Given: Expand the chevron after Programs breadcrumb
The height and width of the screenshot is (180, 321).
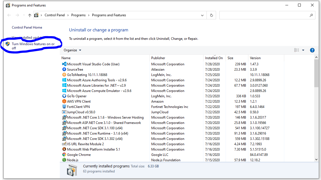Looking at the screenshot, I should point(89,15).
